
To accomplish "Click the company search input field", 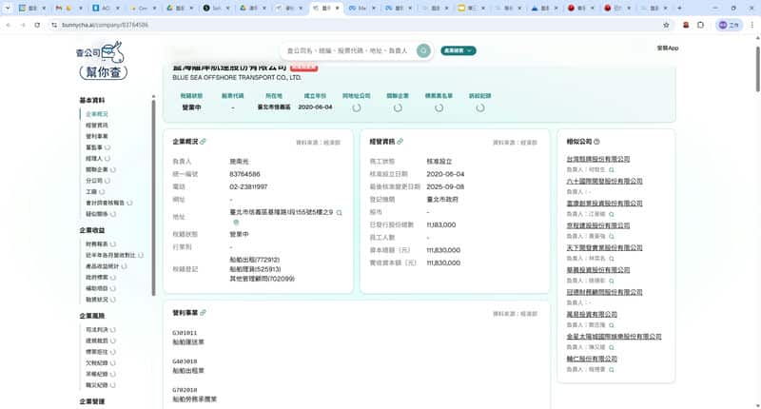I will [x=347, y=50].
